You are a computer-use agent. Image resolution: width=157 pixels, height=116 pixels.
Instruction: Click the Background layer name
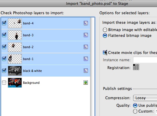pyautogui.click(x=31, y=83)
